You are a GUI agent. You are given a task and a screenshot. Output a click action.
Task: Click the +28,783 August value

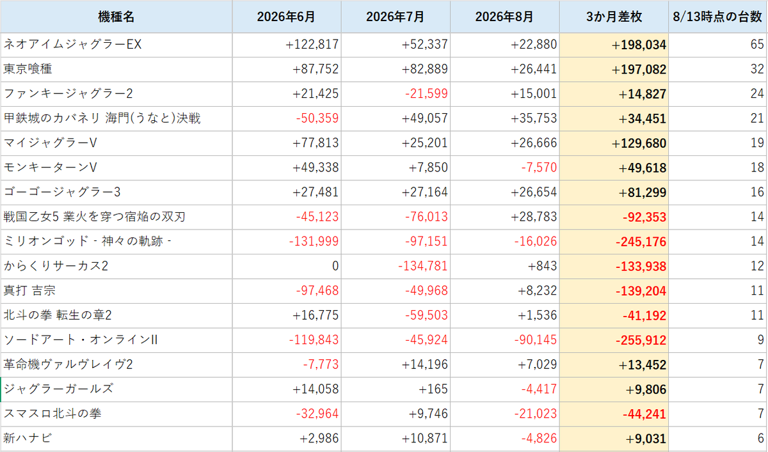coord(504,217)
